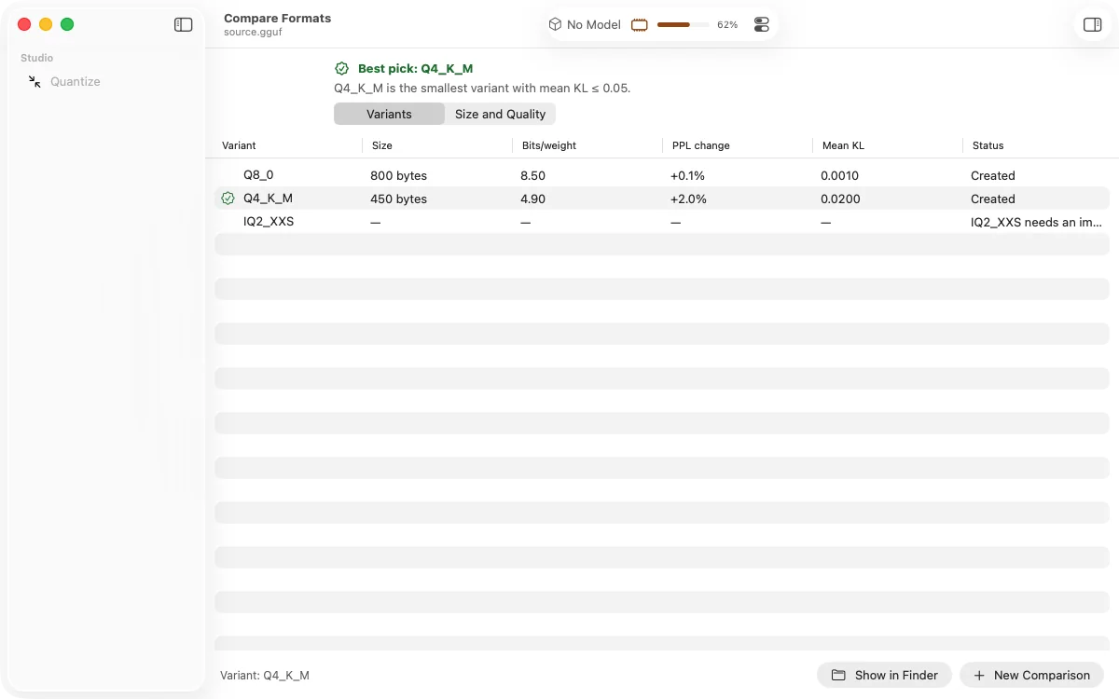Click the memory usage progress bar

(x=683, y=25)
